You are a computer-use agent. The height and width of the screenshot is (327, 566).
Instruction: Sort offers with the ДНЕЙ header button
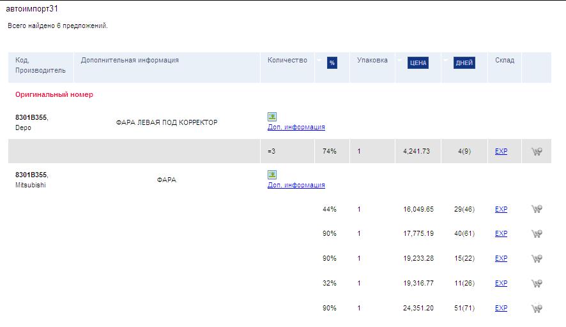tap(464, 63)
